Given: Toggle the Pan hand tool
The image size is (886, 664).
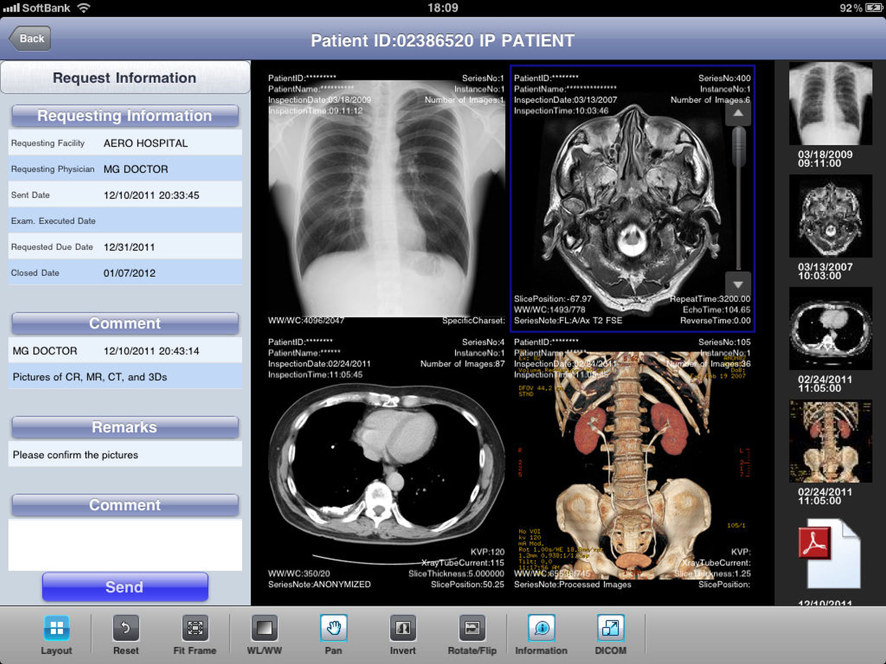Looking at the screenshot, I should (x=333, y=628).
